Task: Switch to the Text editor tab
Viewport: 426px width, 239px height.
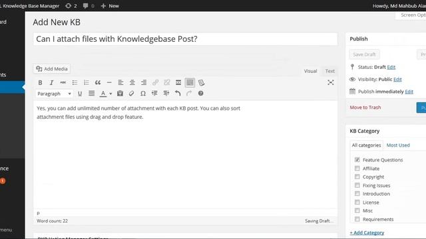Action: [330, 71]
